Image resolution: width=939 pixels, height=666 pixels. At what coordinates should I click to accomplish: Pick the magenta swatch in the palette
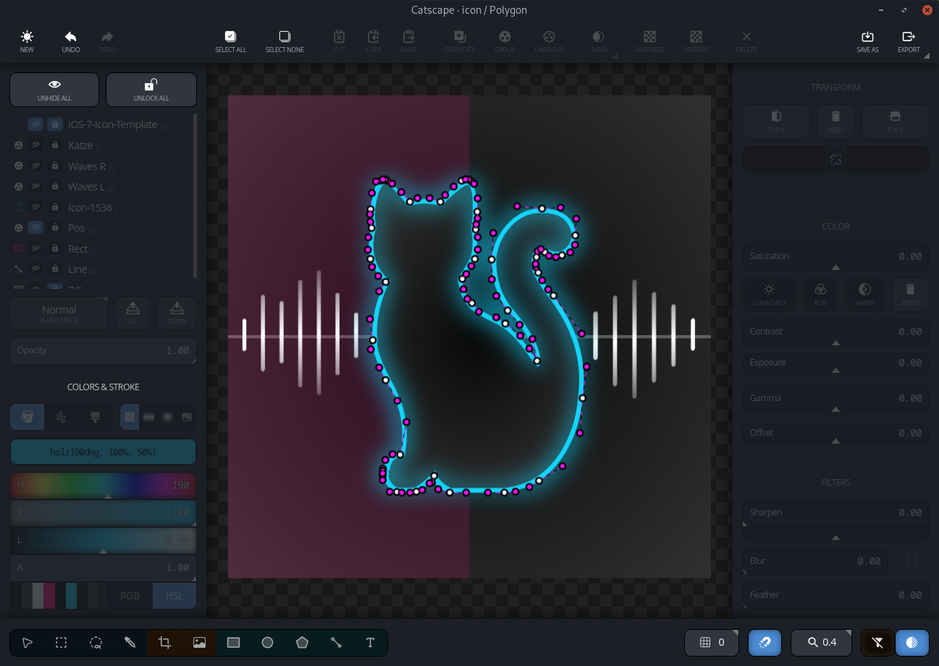coord(49,596)
